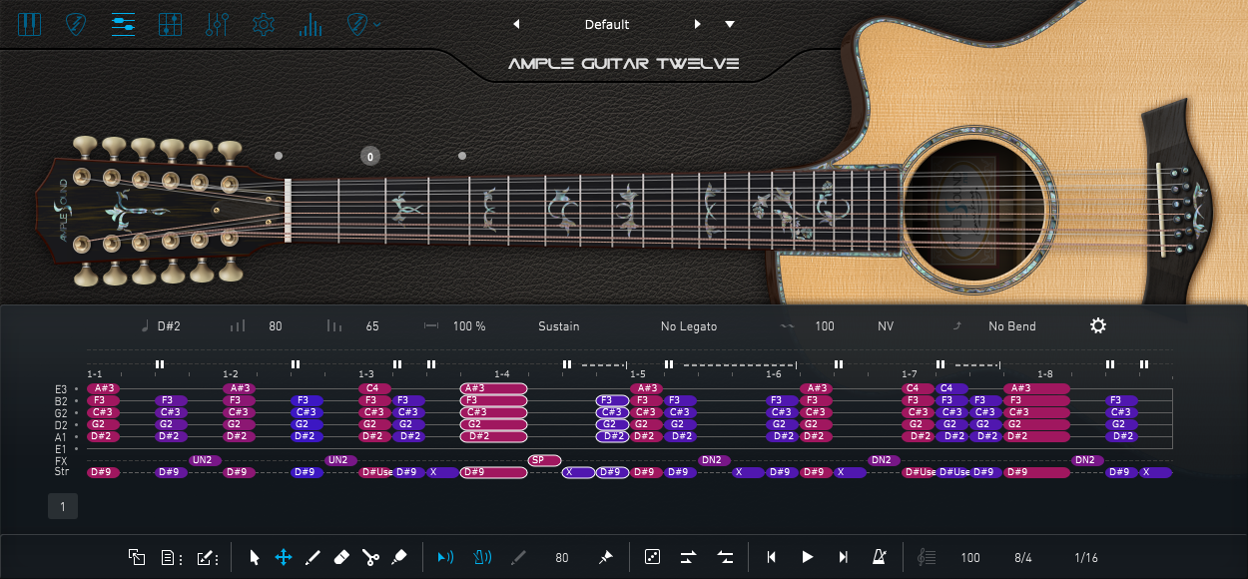
Task: Toggle the metronome on
Action: (880, 557)
